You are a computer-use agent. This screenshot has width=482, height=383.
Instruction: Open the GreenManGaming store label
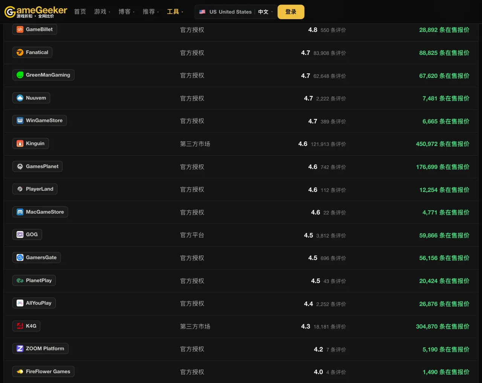click(x=43, y=75)
